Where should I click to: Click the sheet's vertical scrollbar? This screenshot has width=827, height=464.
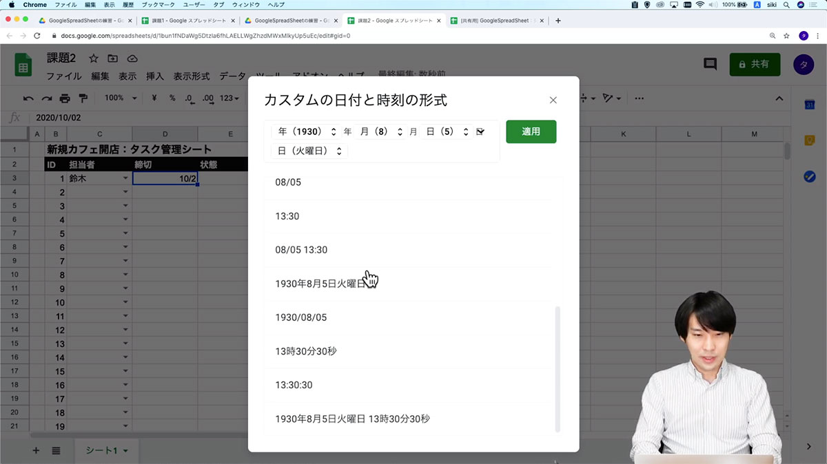tap(787, 150)
